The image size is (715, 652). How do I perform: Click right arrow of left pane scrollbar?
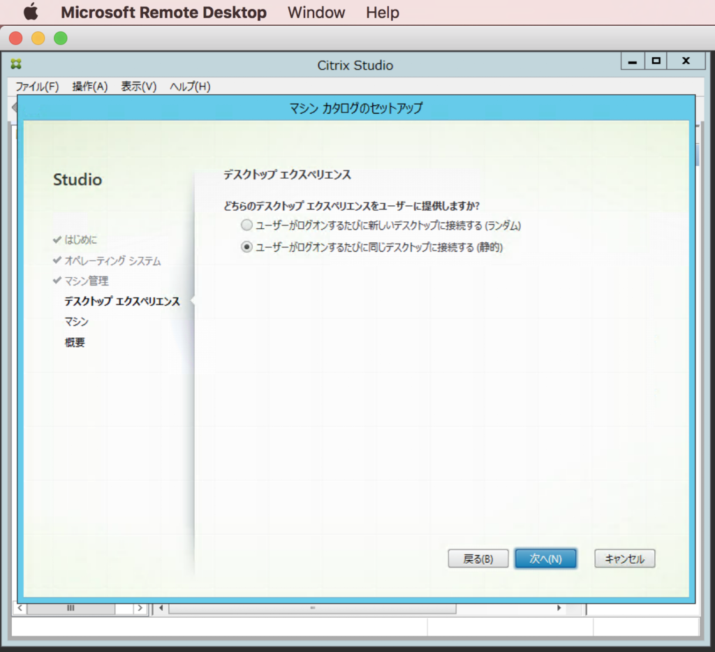tap(140, 608)
